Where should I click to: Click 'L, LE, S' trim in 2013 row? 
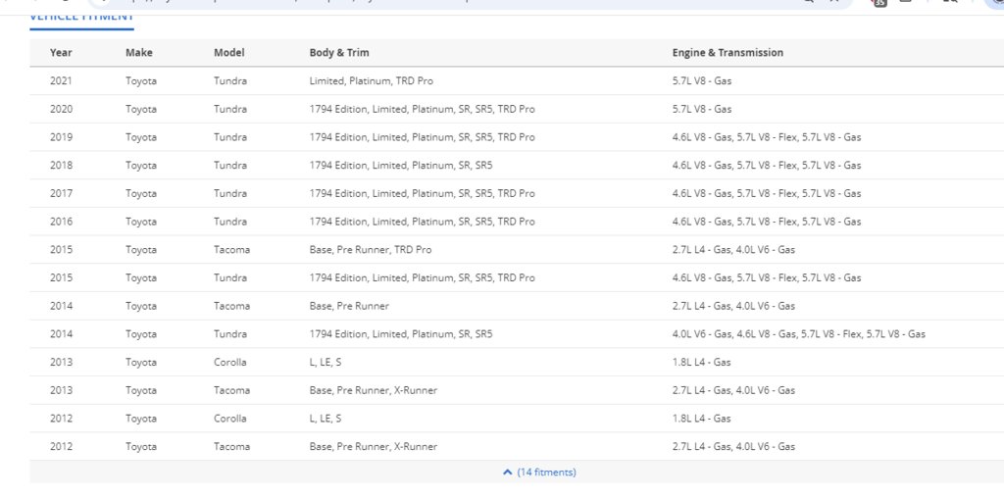tap(326, 363)
